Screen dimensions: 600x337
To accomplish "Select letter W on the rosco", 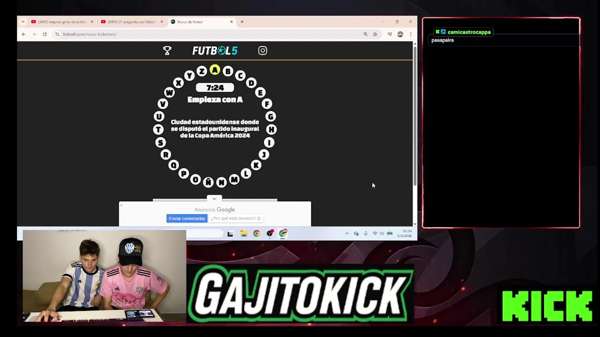I will 169,93.
